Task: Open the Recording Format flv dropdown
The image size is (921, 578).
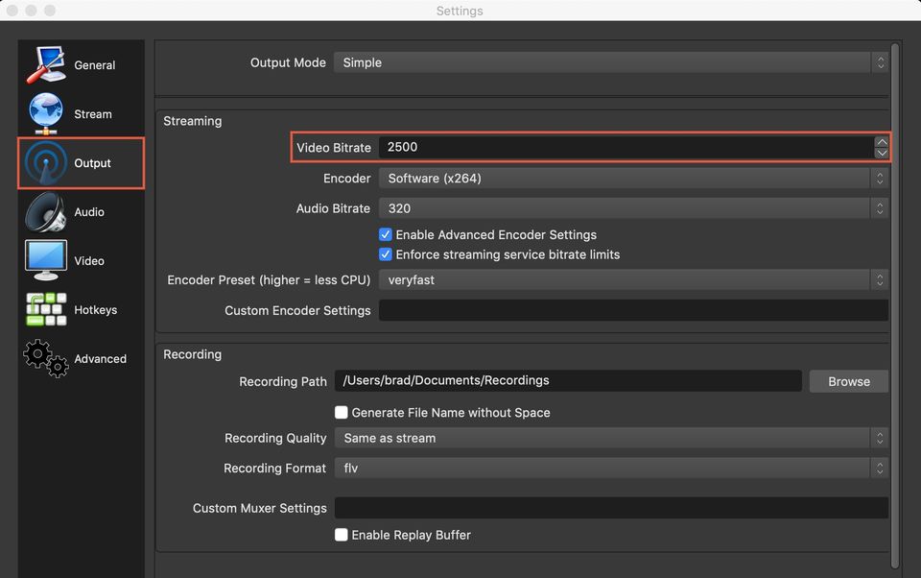Action: (611, 468)
